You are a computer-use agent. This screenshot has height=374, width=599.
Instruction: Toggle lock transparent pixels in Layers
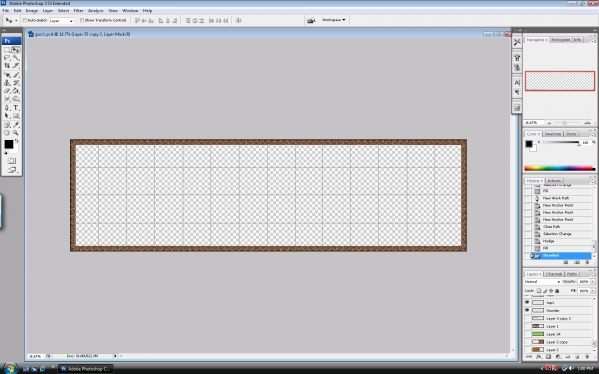pos(539,291)
